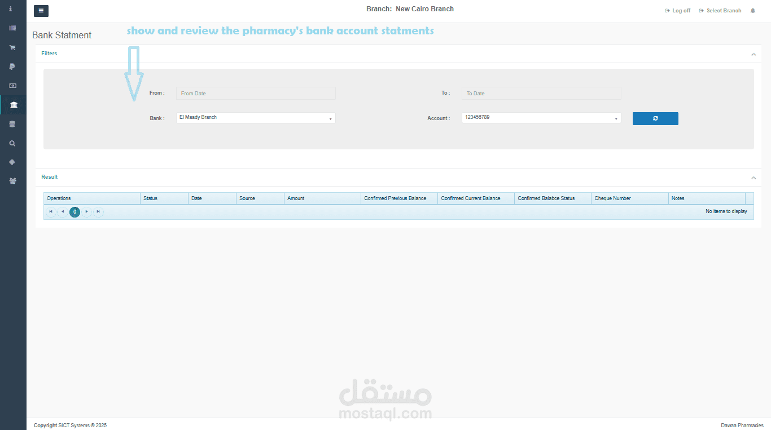Image resolution: width=771 pixels, height=430 pixels.
Task: Click the Copyright SICT Systems footer text
Action: click(x=70, y=425)
